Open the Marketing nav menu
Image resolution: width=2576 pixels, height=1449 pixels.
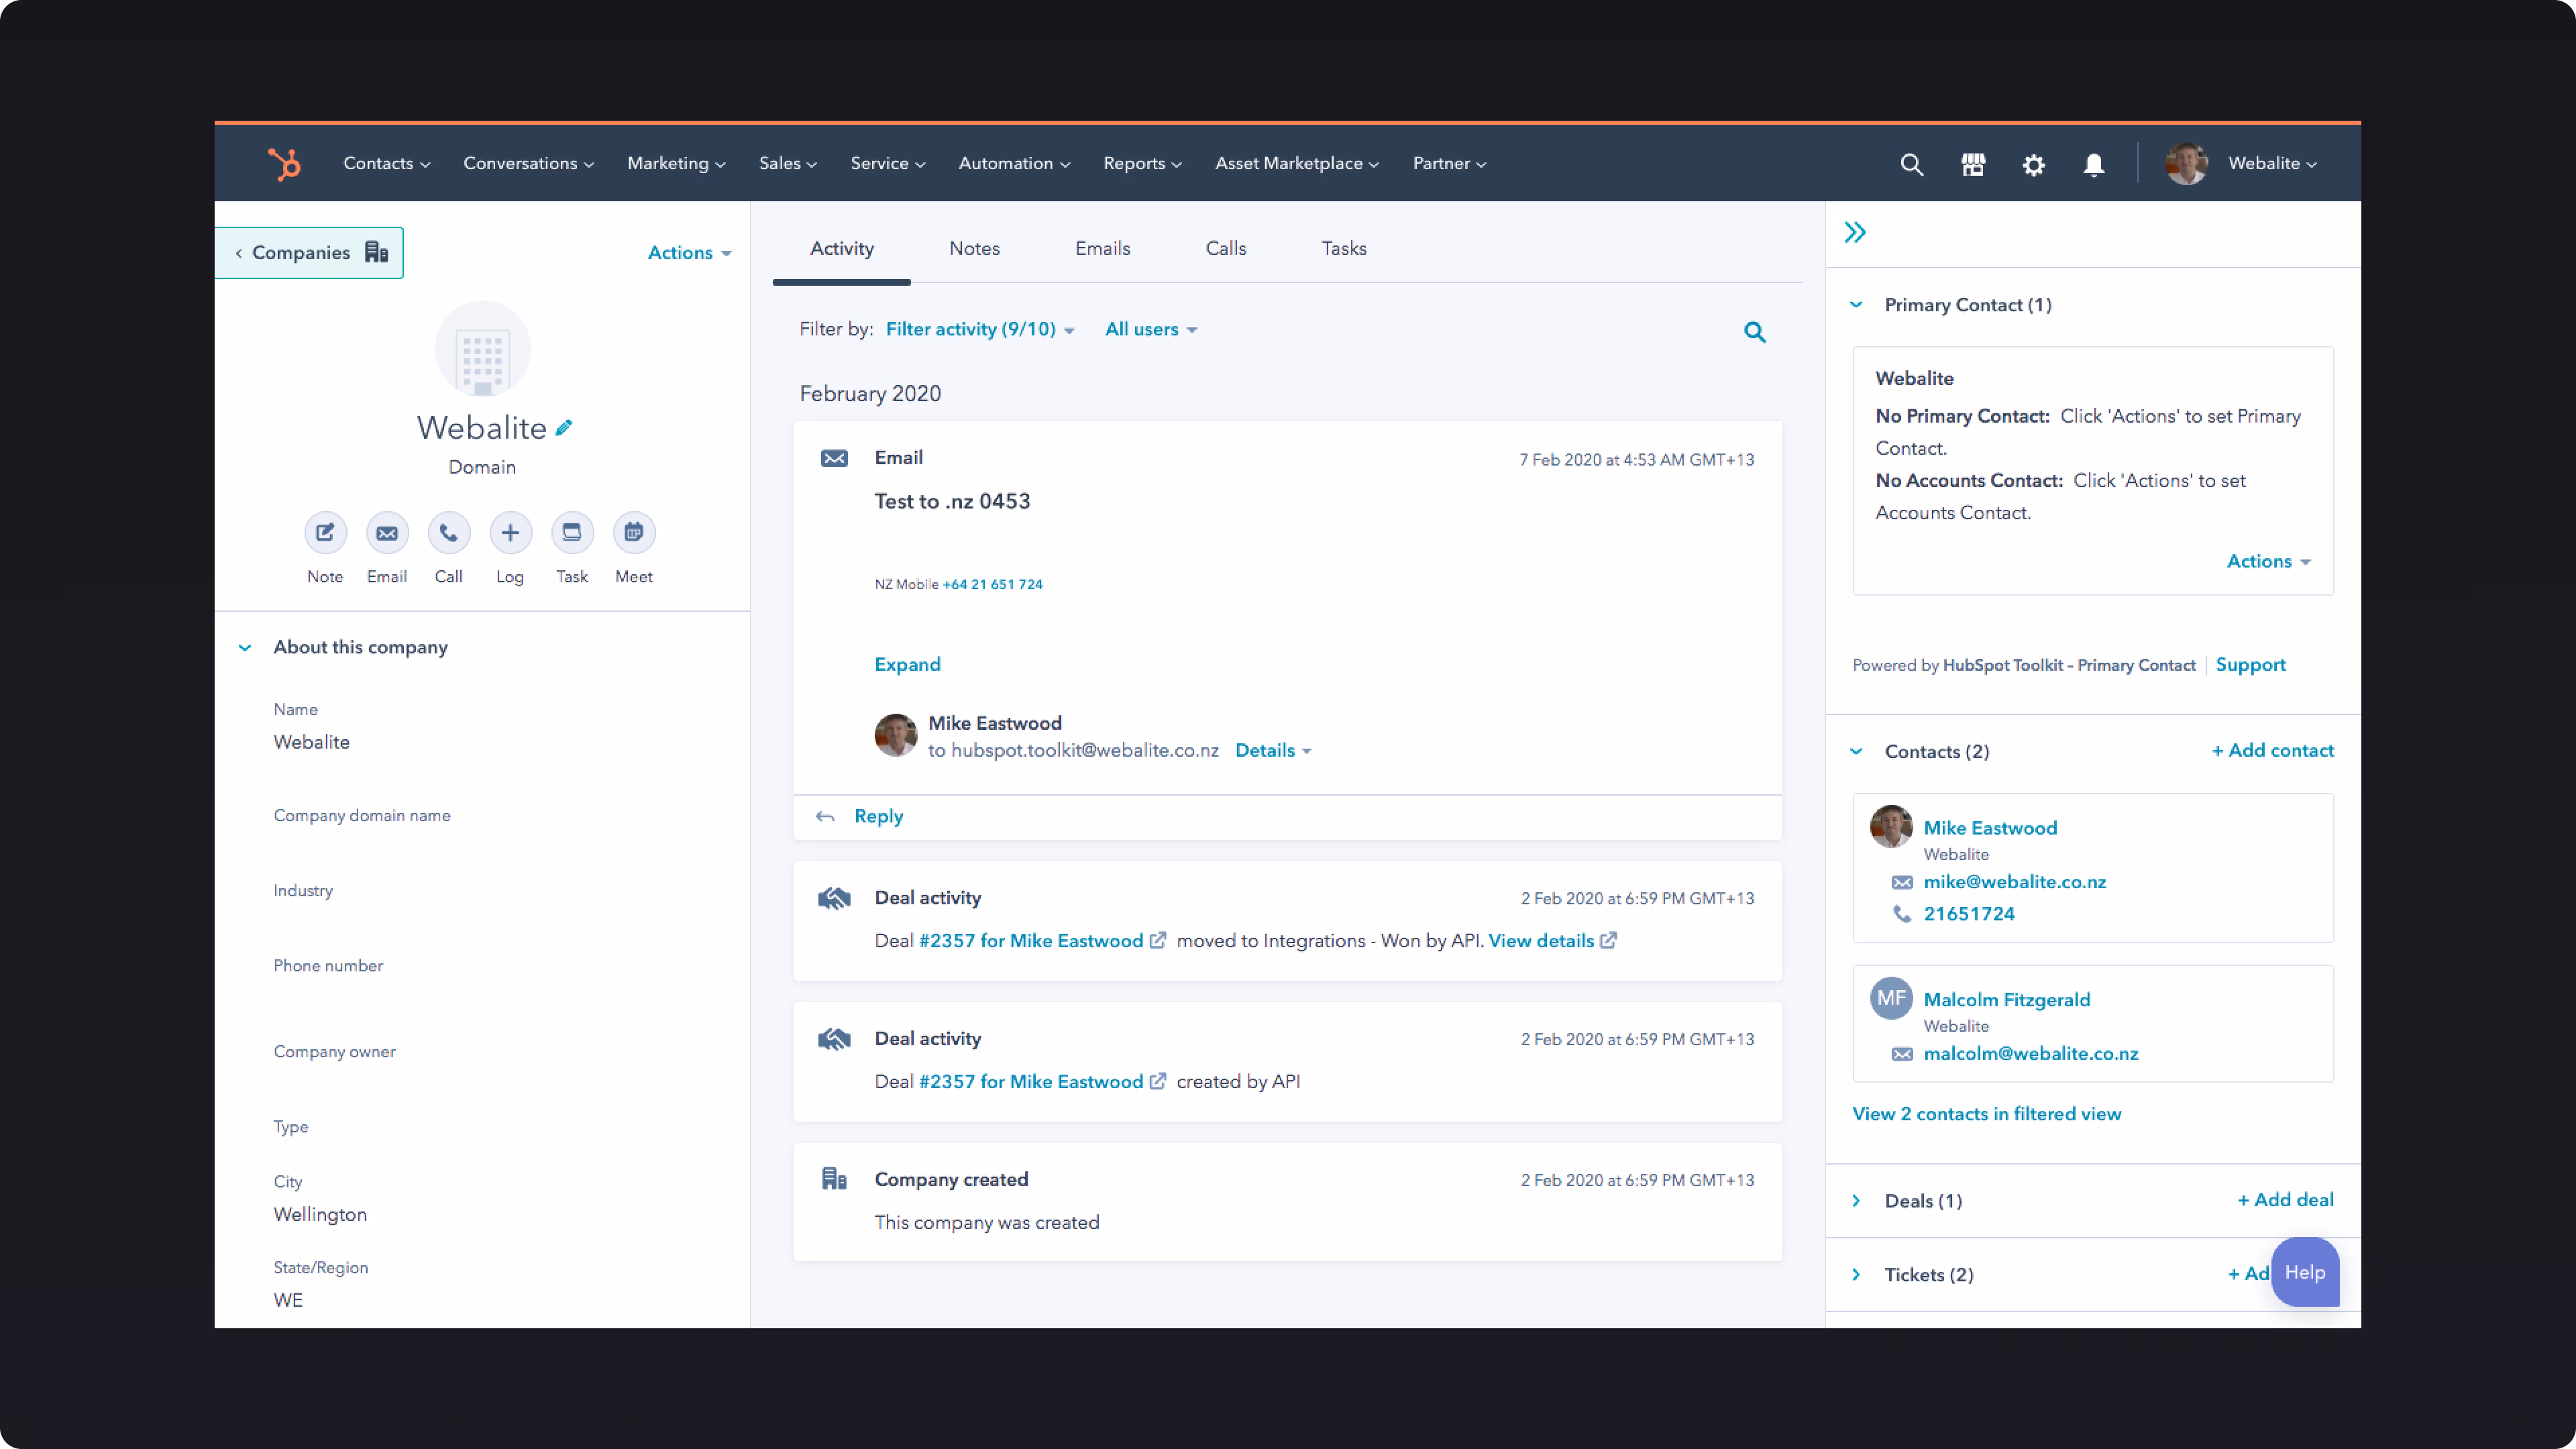pyautogui.click(x=676, y=164)
